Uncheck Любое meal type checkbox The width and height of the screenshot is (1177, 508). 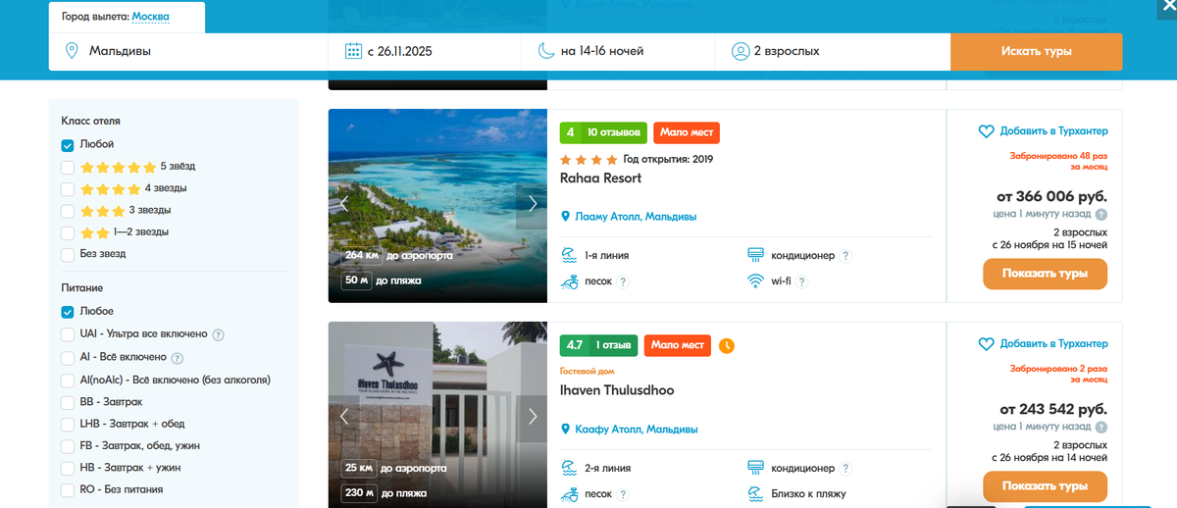[x=68, y=311]
